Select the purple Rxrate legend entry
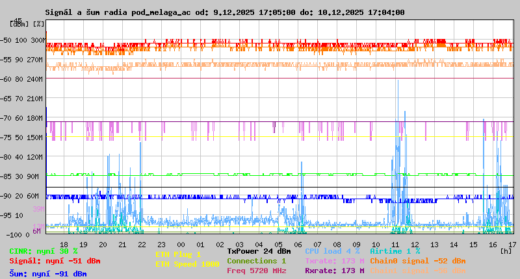Image resolution: width=520 pixels, height=279 pixels. click(334, 271)
